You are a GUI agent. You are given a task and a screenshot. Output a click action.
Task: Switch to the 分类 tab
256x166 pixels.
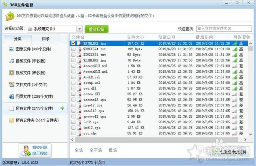tap(18, 39)
